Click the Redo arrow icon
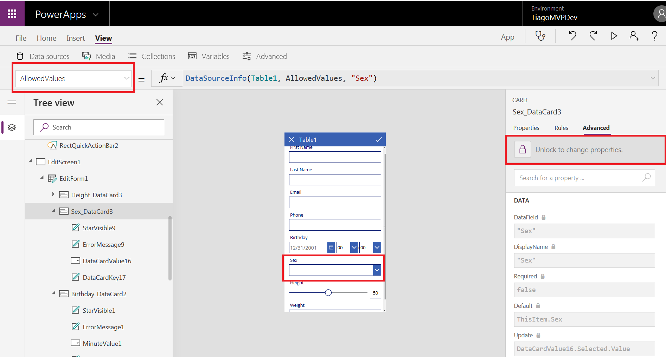Image resolution: width=666 pixels, height=357 pixels. (593, 36)
